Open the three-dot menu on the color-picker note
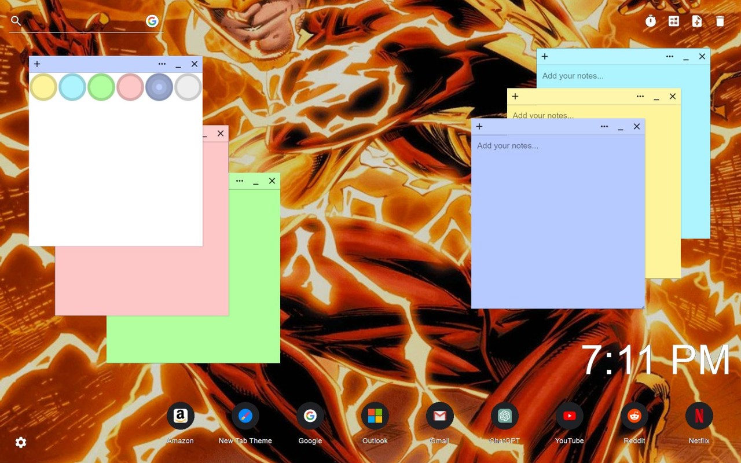741x463 pixels. pos(162,64)
